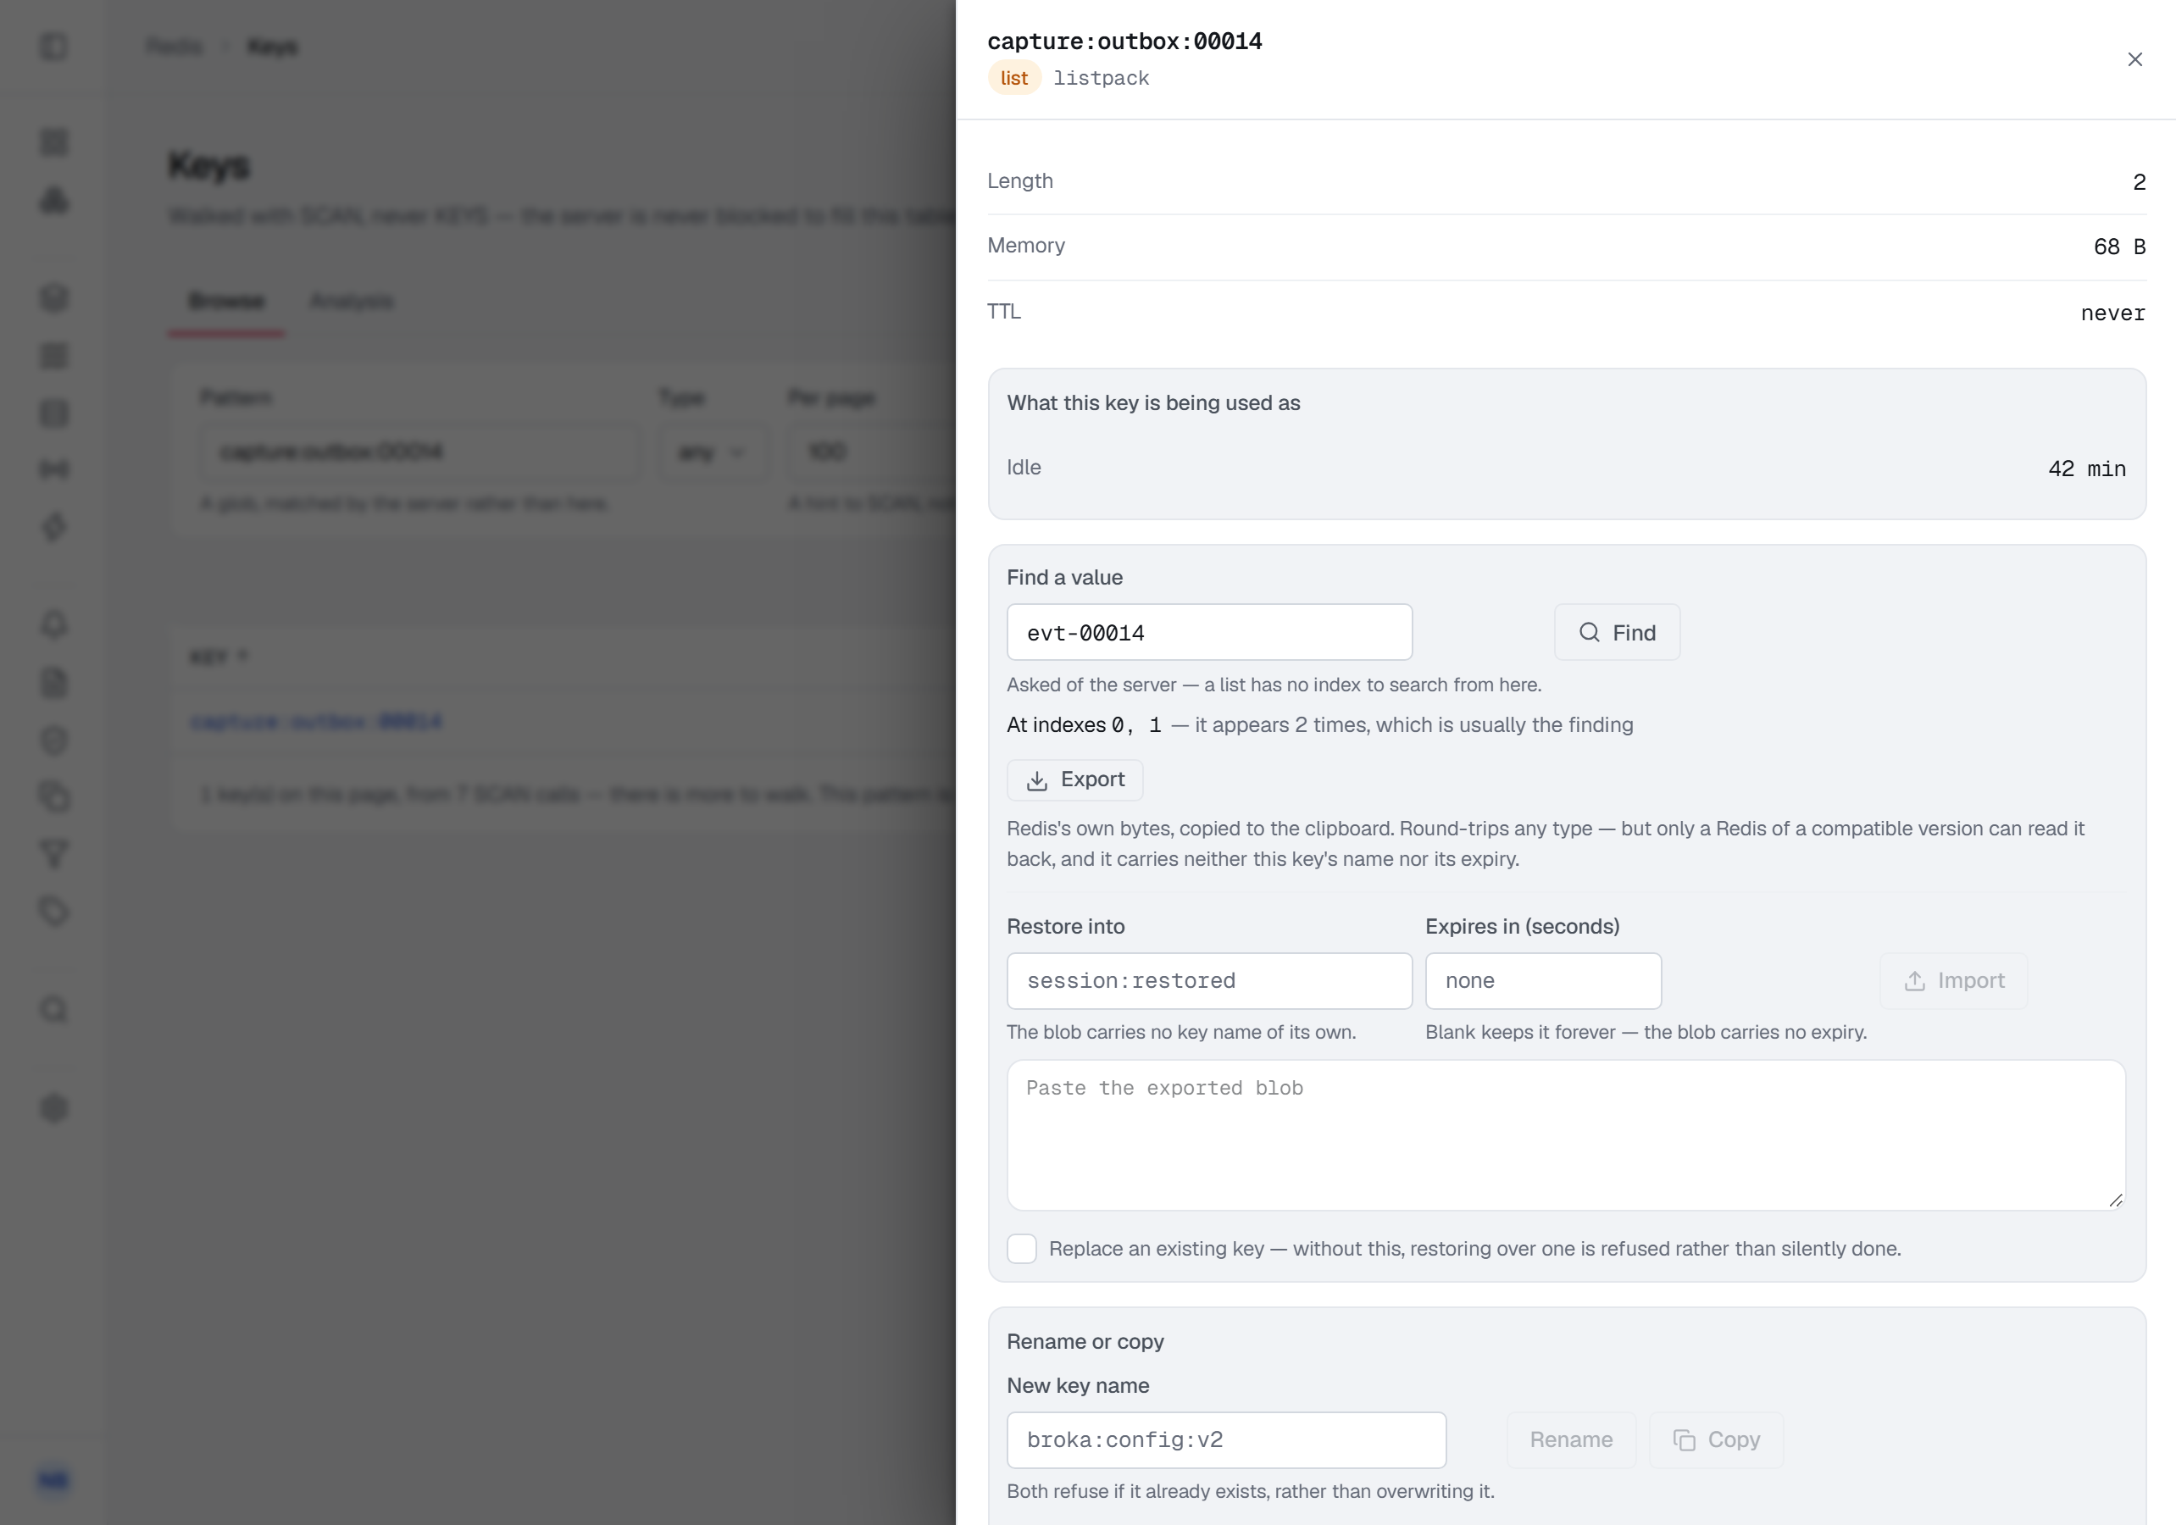Focus the New key name input
Screen dimensions: 2176x1525
(1226, 1439)
